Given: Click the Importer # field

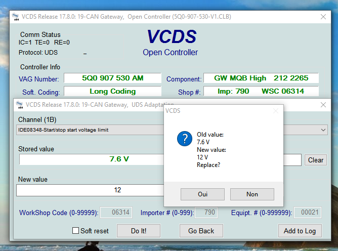Looking at the screenshot, I should point(206,213).
